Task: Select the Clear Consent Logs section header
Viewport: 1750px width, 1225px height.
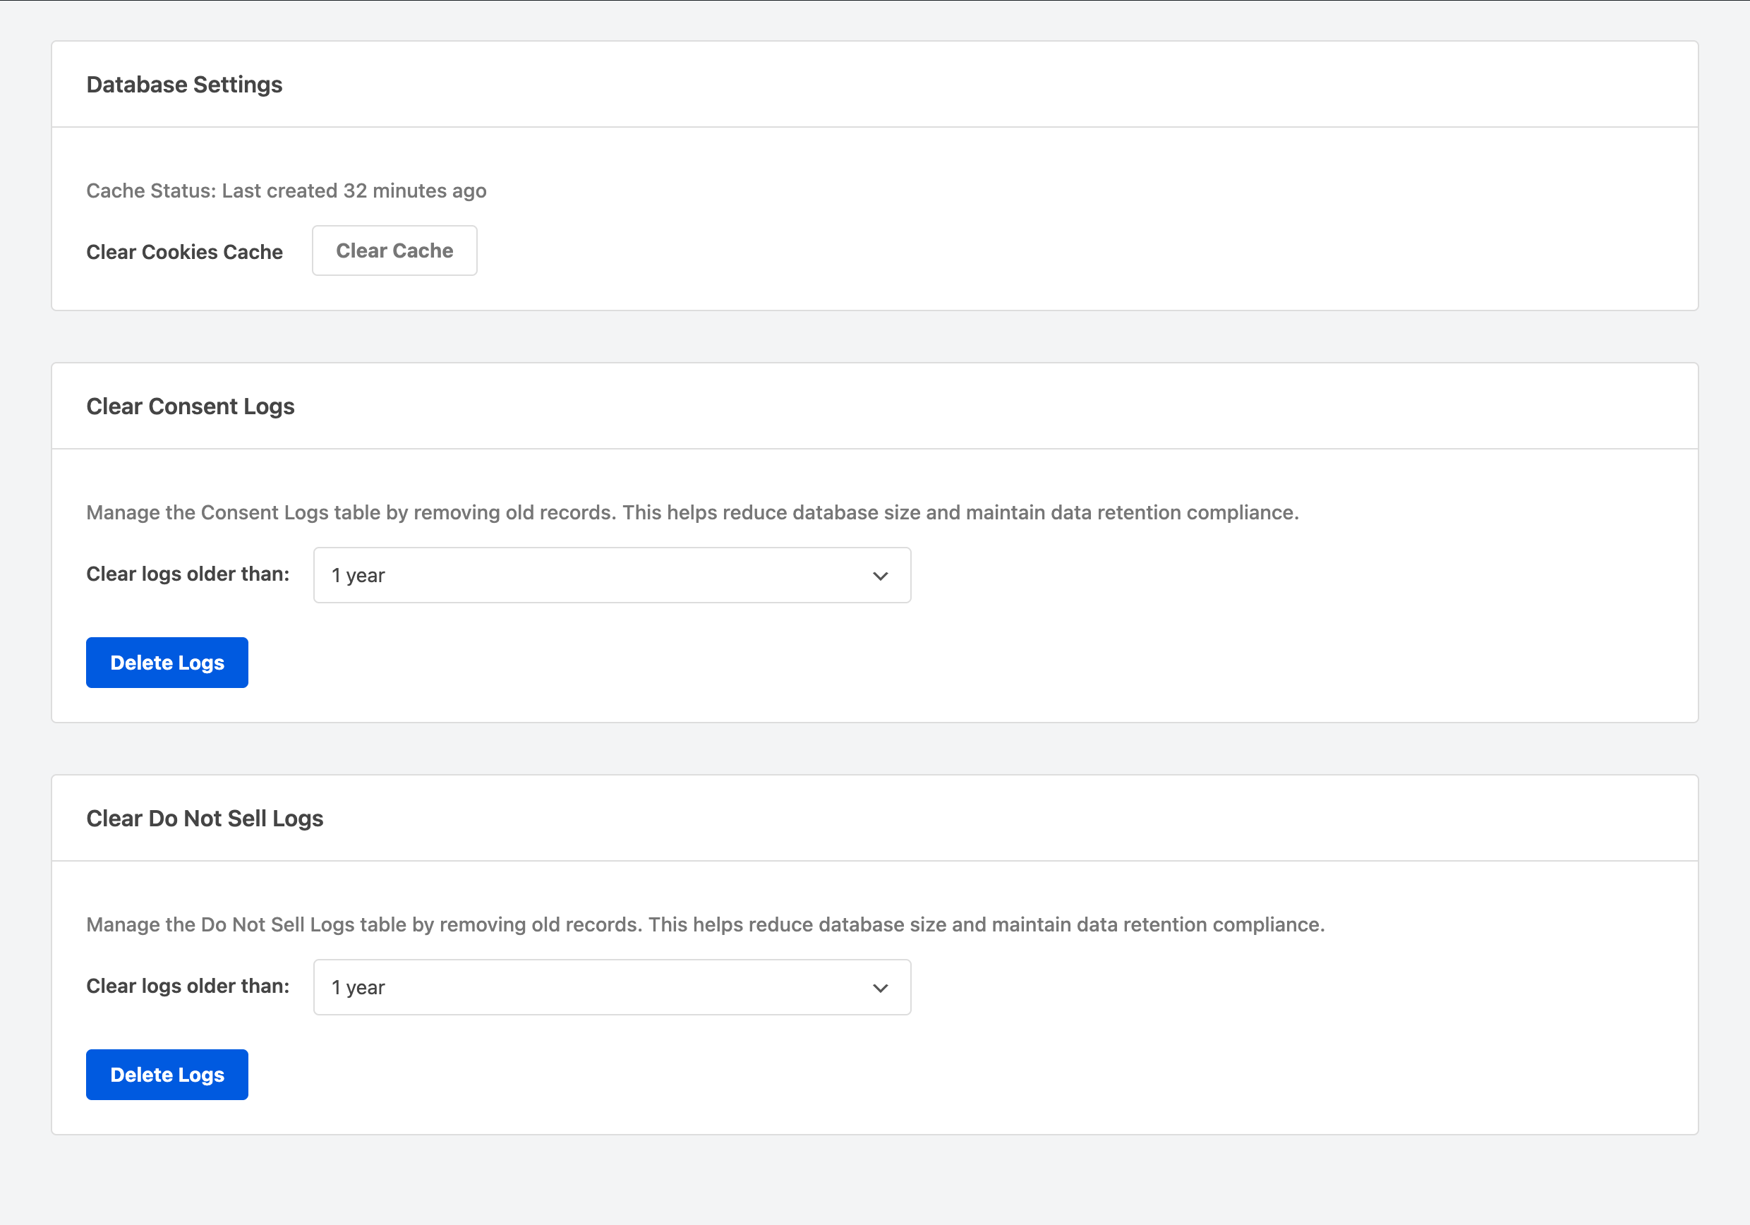Action: coord(190,406)
